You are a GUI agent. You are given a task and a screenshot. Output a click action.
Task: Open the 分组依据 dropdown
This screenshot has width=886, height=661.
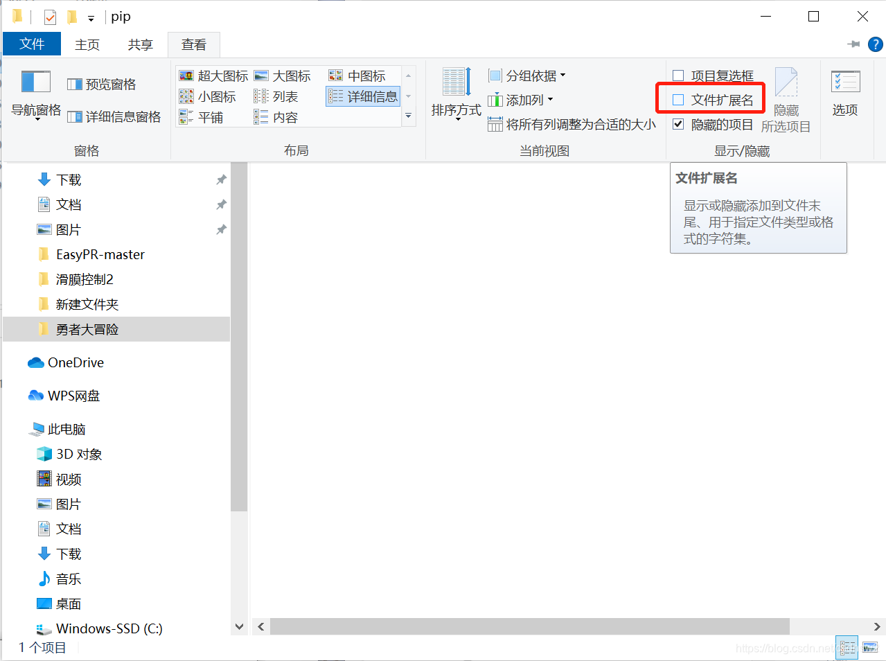tap(527, 76)
